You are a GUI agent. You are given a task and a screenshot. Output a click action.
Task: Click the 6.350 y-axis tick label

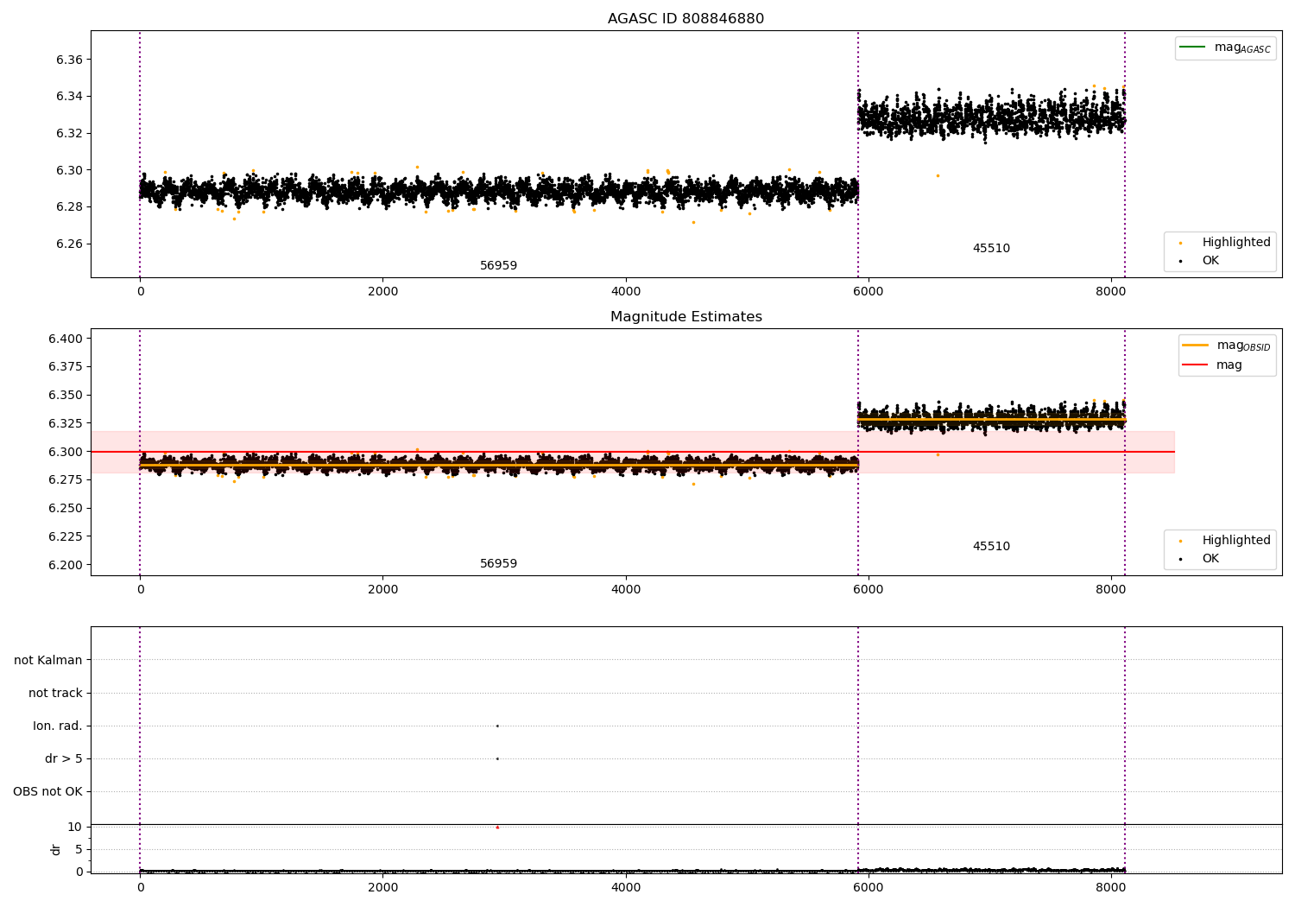coord(66,396)
